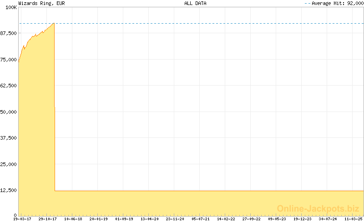Click the 23-11-20 date marker

[175, 219]
